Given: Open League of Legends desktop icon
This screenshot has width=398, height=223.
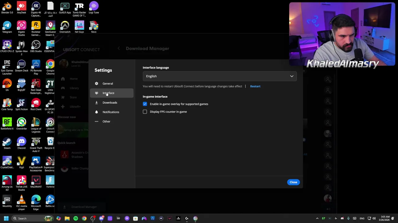Looking at the screenshot, I should coord(36,125).
